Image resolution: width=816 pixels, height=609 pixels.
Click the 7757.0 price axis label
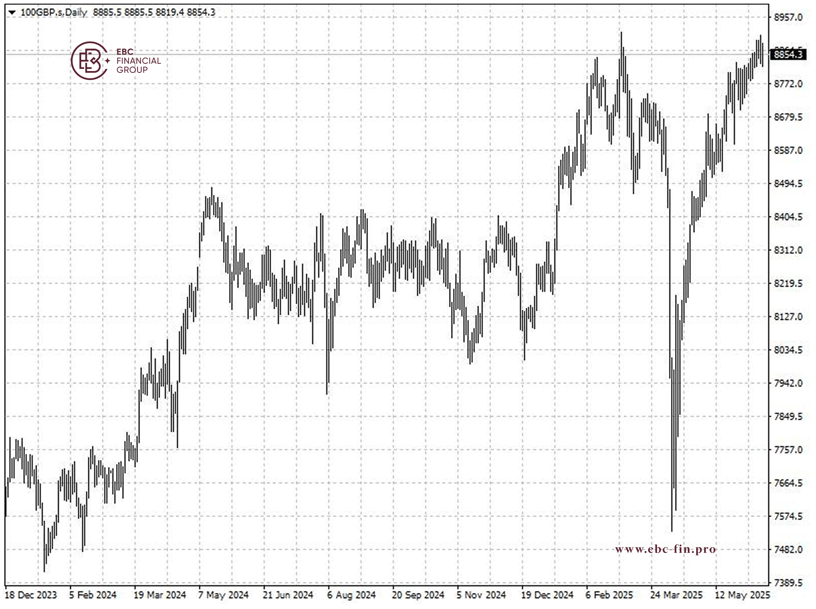point(788,450)
